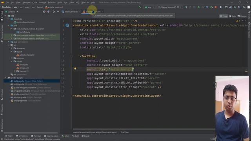The image size is (251, 141).
Task: Click the warning indicator at editor top right
Action: (x=238, y=21)
